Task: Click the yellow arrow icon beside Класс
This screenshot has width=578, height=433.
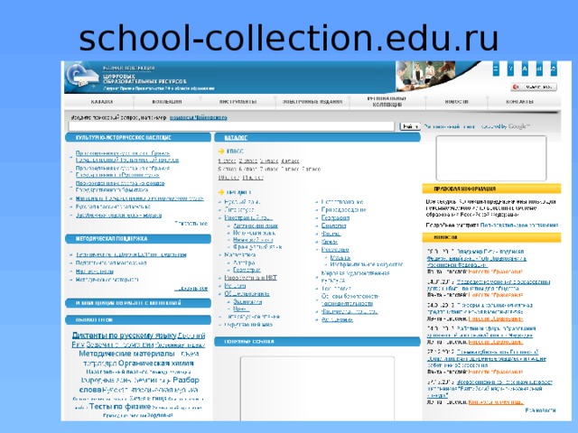Action: (221, 151)
